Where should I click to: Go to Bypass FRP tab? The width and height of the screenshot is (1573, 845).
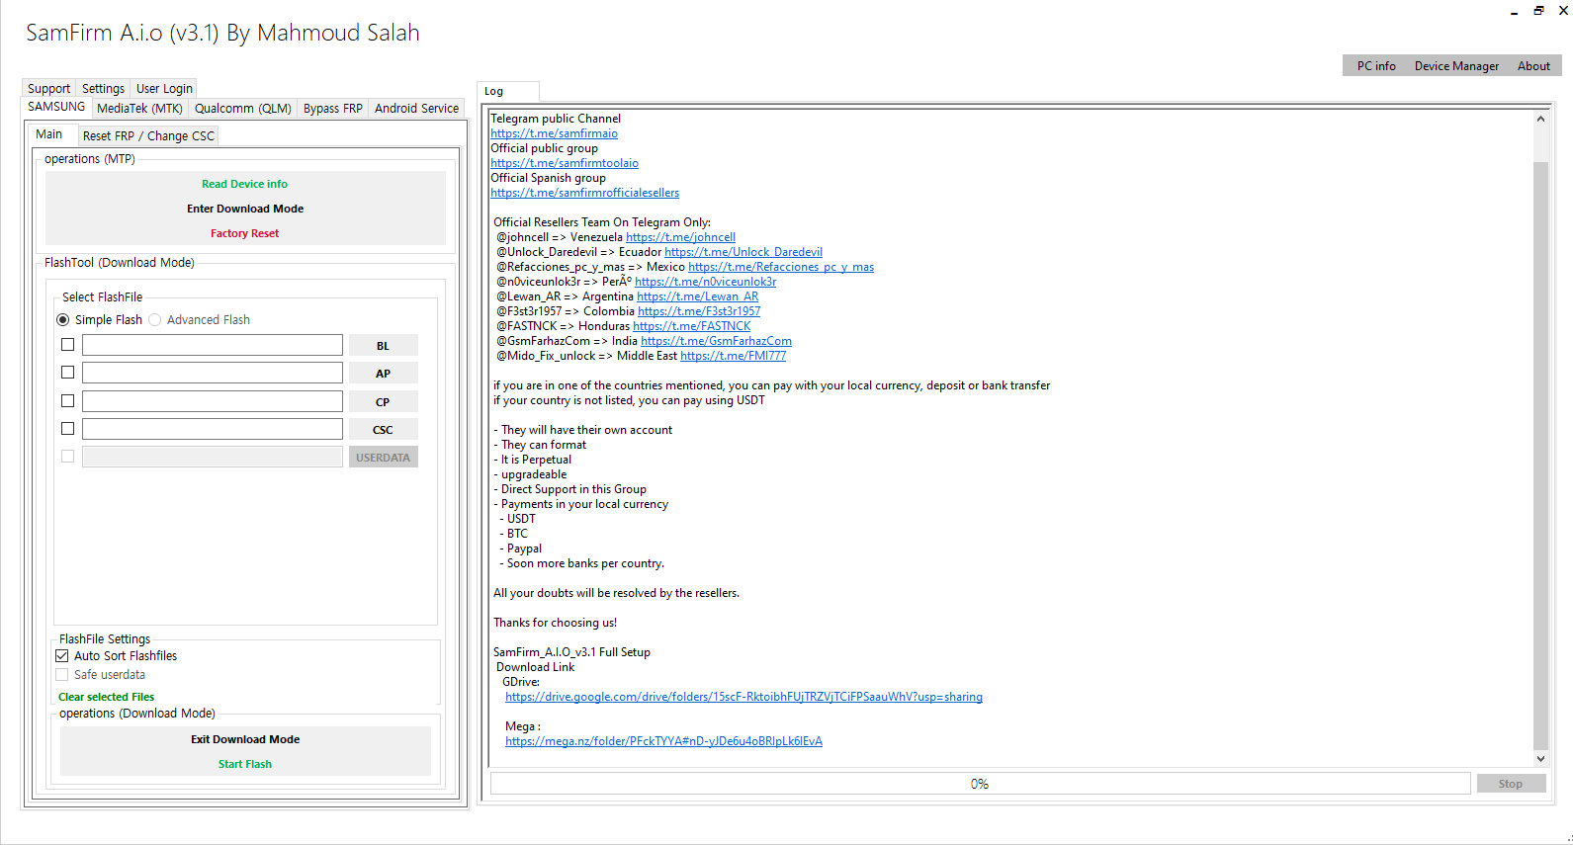point(332,108)
